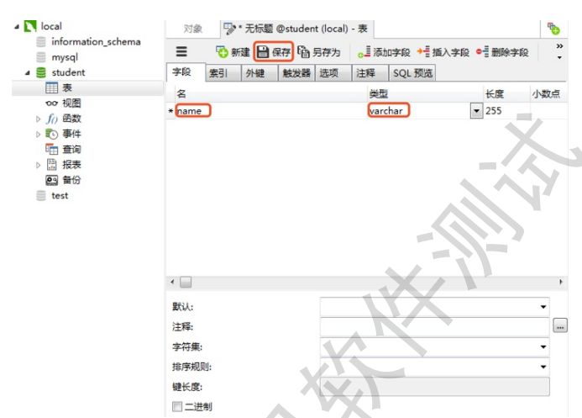582x418 pixels.
Task: Switch to the 选项 options tab
Action: click(x=333, y=73)
